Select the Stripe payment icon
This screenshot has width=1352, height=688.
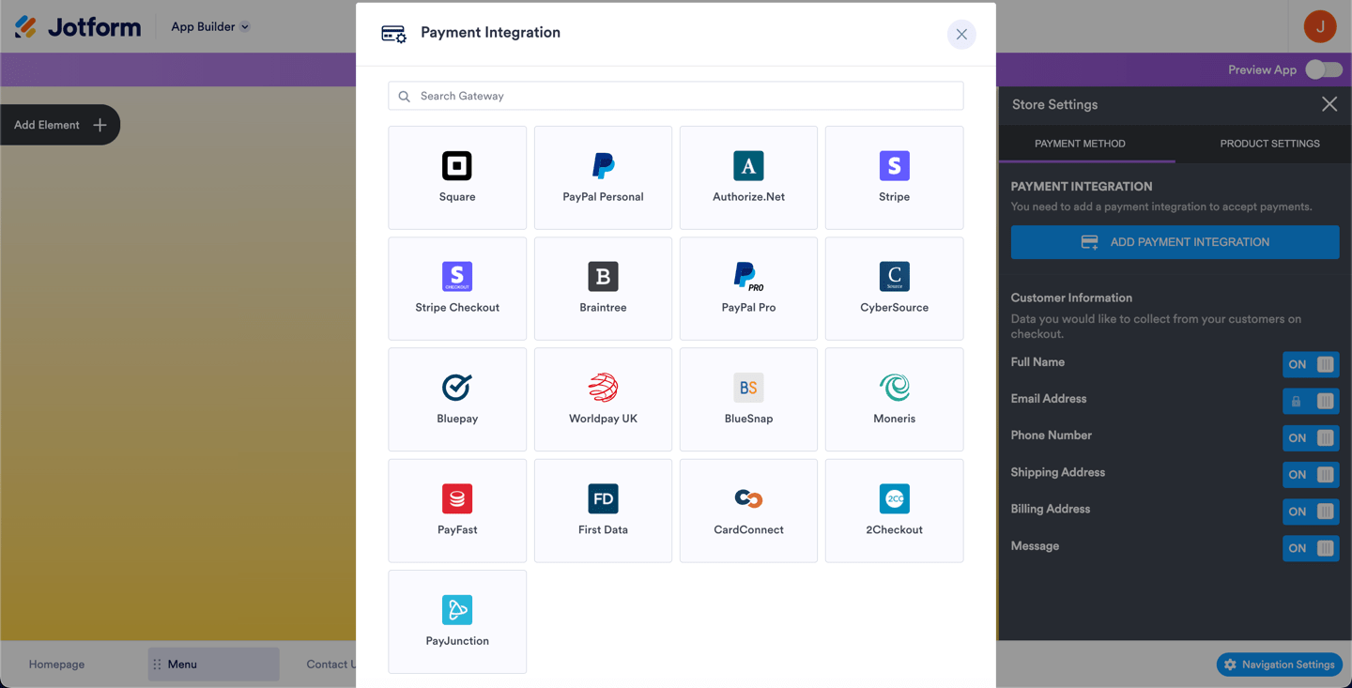[894, 166]
